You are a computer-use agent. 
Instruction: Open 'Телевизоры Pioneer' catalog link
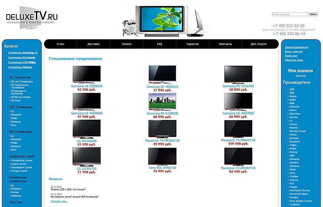[x=20, y=67]
